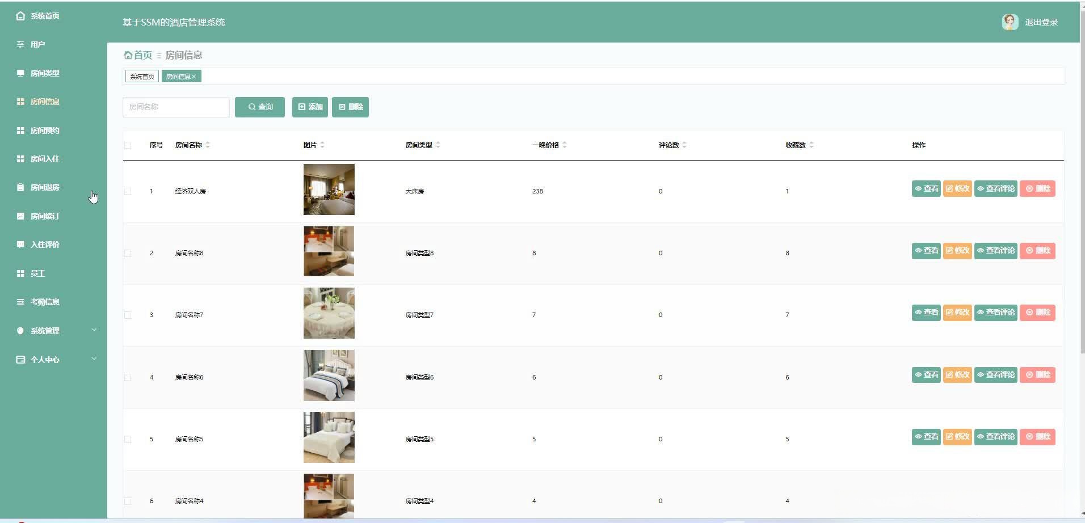Delete the 房间名称6 row
1085x523 pixels.
(x=1037, y=374)
